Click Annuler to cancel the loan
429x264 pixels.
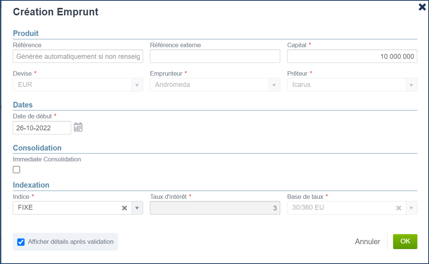pyautogui.click(x=367, y=242)
